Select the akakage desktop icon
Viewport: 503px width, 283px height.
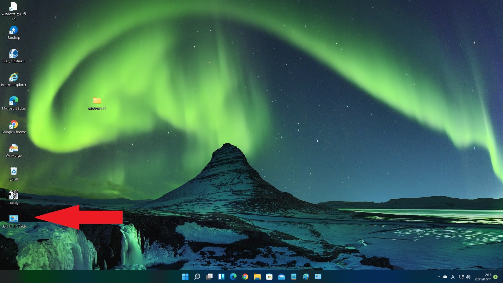[x=14, y=198]
